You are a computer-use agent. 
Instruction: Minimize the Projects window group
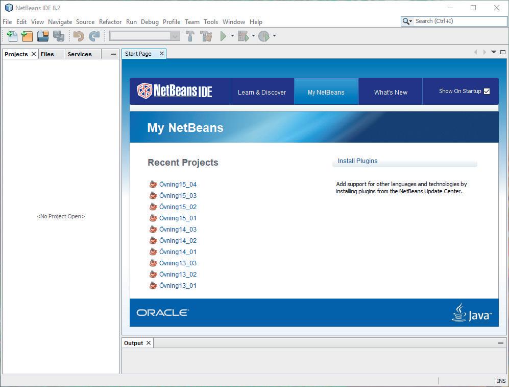[x=113, y=54]
